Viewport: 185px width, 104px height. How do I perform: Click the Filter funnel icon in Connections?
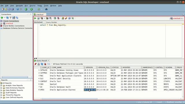point(10,18)
